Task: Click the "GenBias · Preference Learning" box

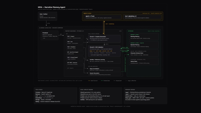Action: pyautogui.click(x=104, y=61)
